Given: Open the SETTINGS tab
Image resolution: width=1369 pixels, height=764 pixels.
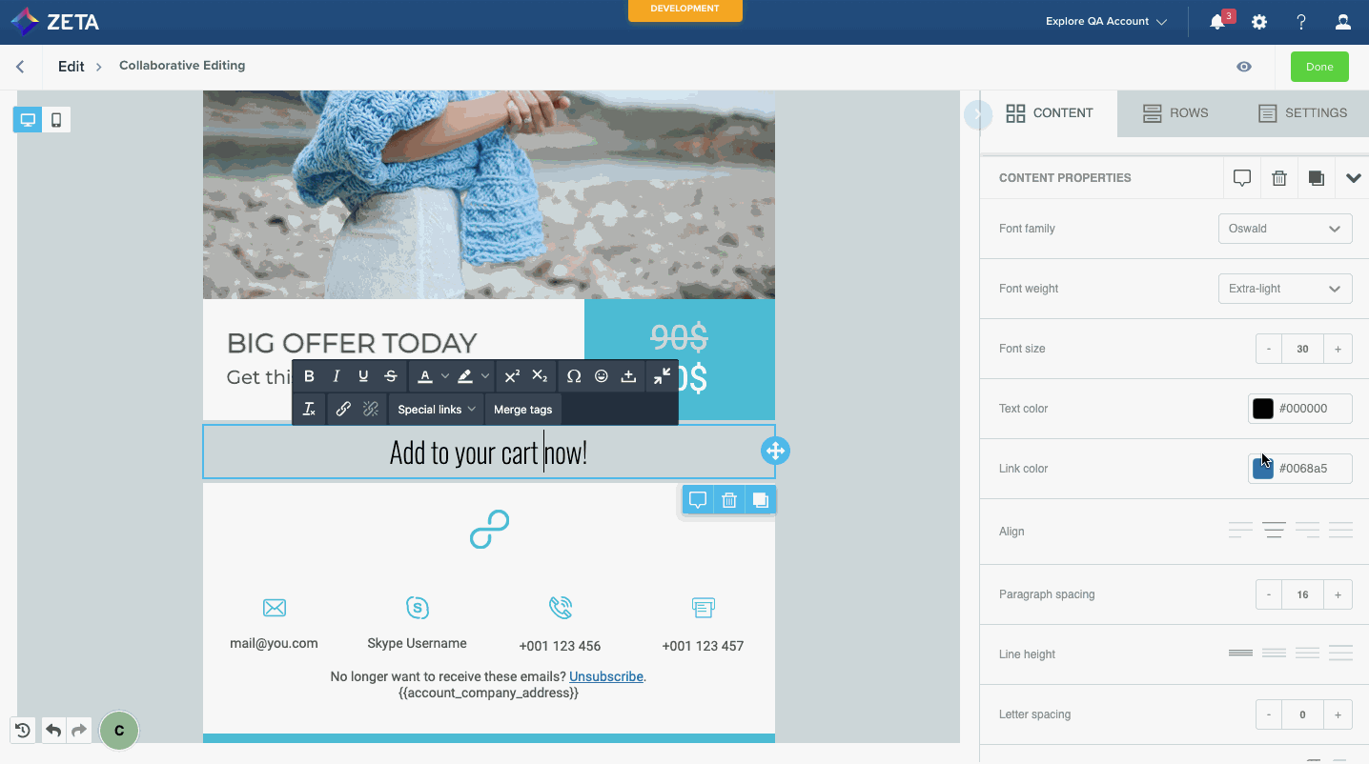Looking at the screenshot, I should (1302, 113).
